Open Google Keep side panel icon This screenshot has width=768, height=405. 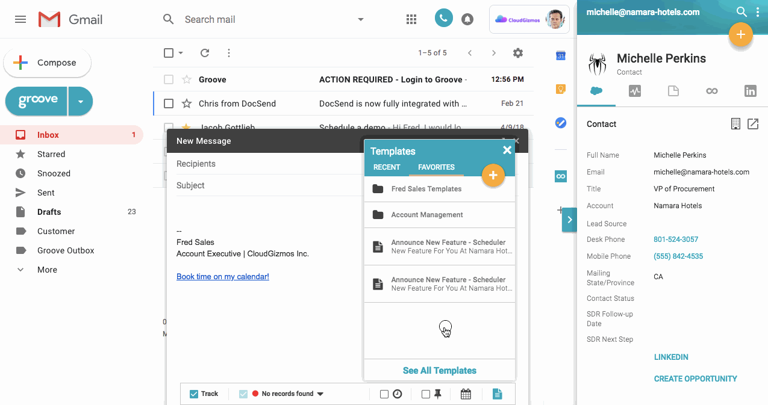[561, 89]
